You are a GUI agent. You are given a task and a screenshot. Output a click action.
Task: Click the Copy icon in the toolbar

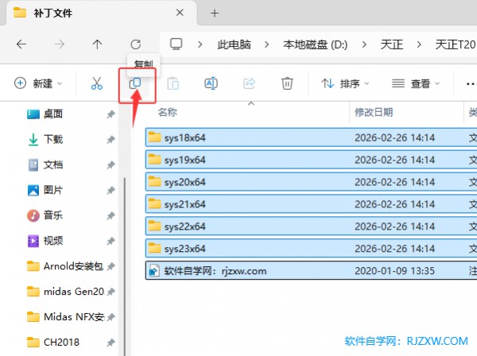tap(135, 83)
